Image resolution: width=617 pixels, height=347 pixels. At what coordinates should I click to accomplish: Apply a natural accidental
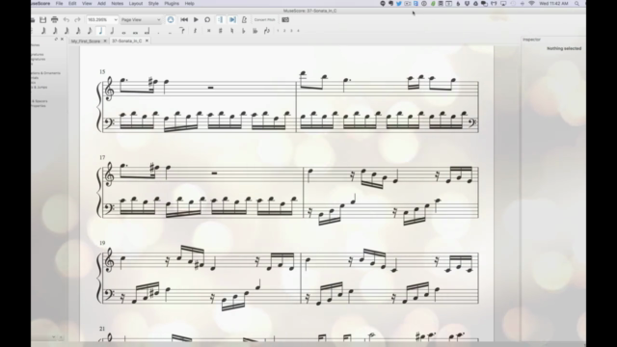pos(231,31)
